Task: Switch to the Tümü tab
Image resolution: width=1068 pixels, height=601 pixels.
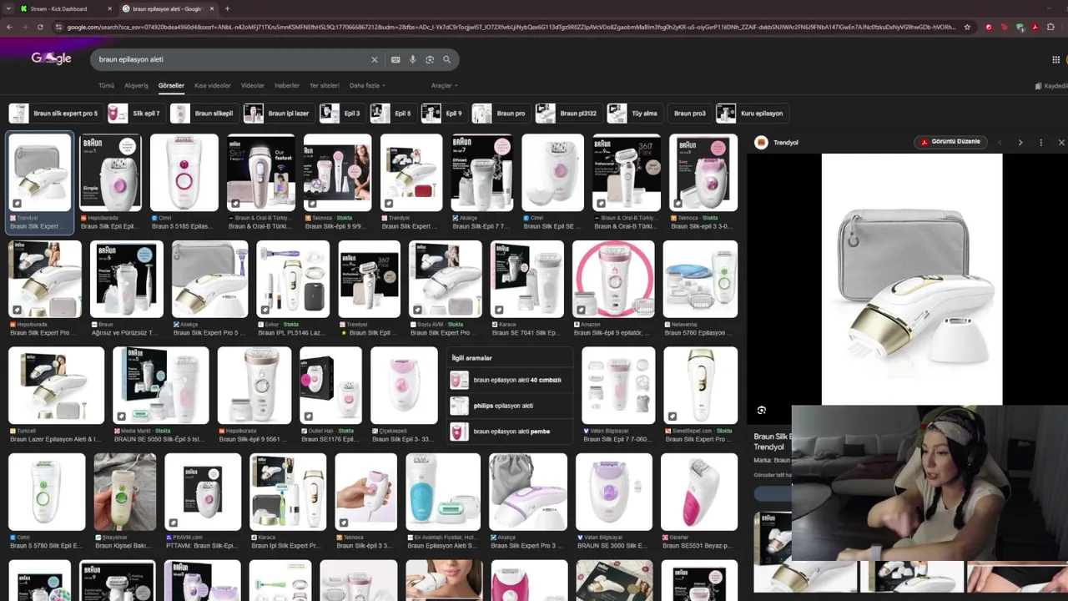Action: [106, 85]
